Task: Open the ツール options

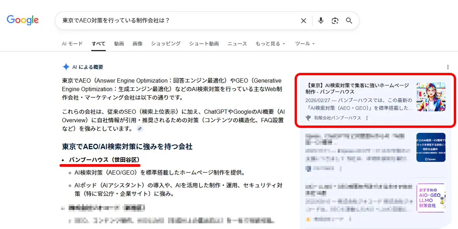Action: (305, 44)
